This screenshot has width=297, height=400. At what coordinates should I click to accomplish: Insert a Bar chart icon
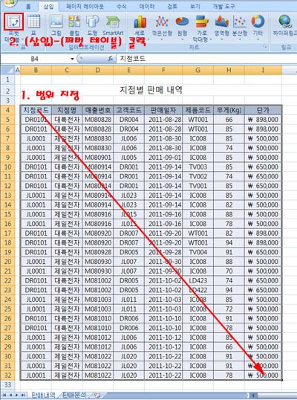(x=202, y=22)
